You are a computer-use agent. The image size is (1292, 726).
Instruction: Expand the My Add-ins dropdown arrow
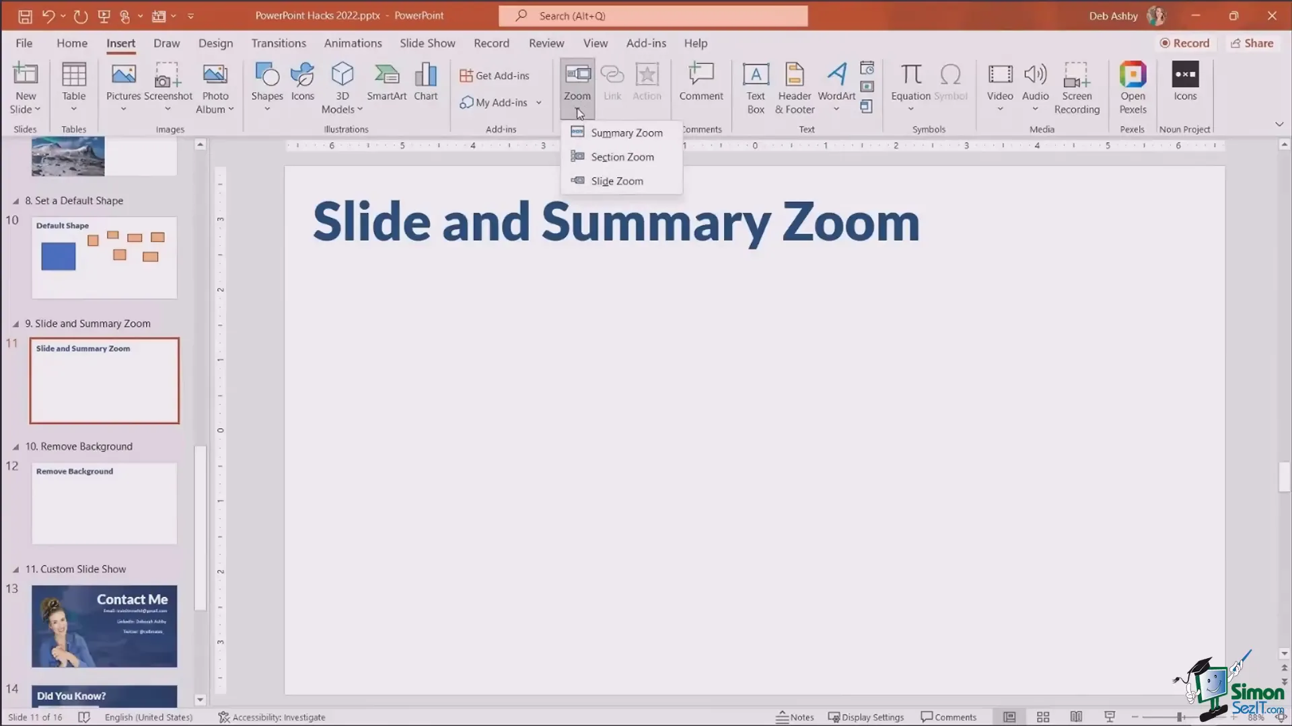[x=539, y=103]
